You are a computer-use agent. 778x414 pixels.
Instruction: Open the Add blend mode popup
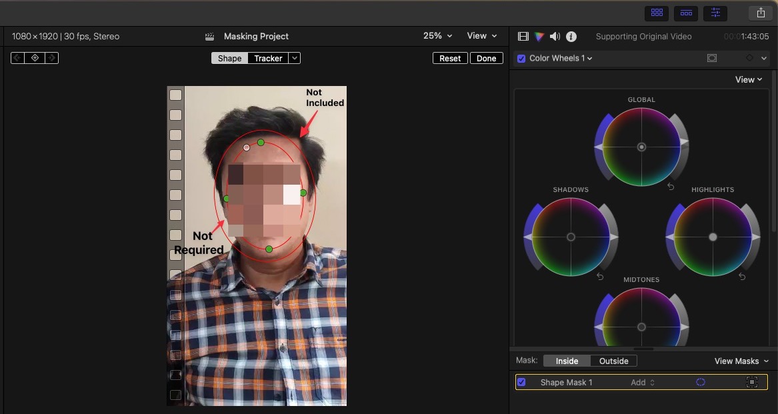[x=643, y=382]
